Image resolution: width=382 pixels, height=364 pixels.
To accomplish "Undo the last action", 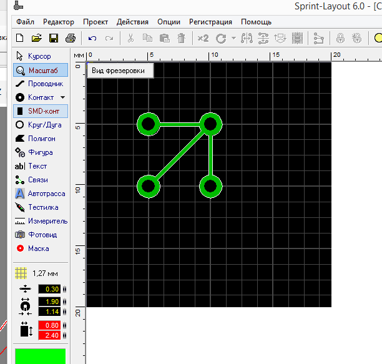I will point(92,38).
